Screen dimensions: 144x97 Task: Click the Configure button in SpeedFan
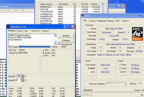click(66, 40)
